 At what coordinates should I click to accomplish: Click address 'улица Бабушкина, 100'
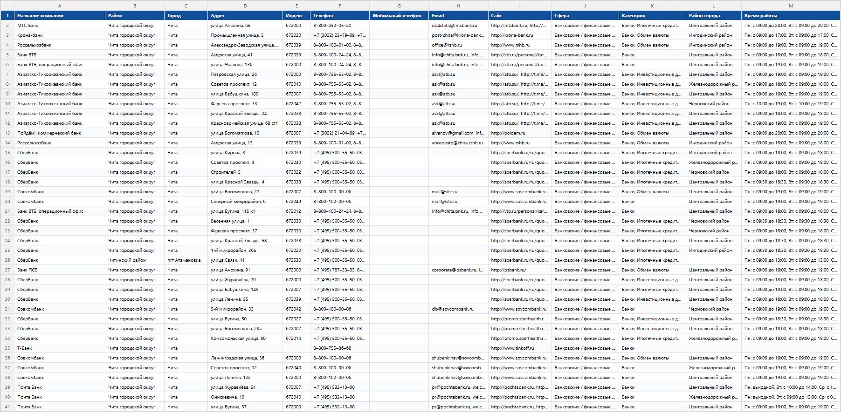[245, 94]
